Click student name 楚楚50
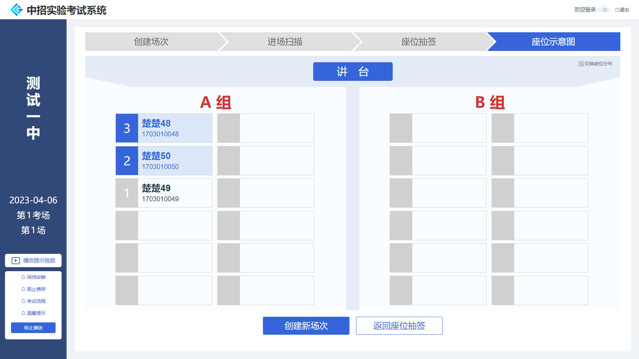This screenshot has height=359, width=639. pos(156,156)
